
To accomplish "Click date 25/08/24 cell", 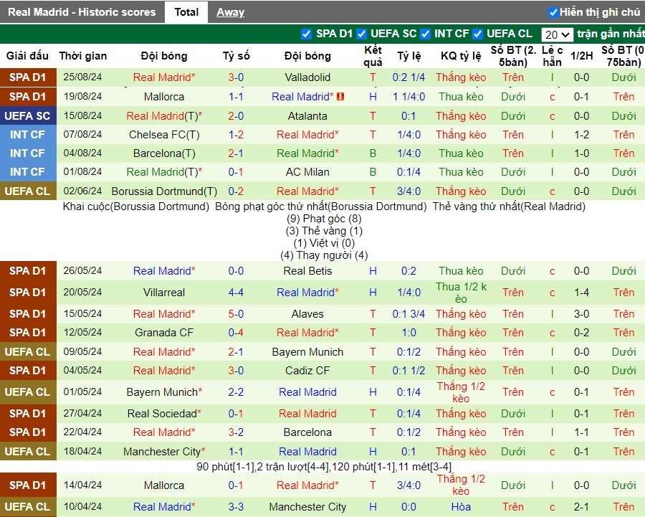I will click(82, 77).
